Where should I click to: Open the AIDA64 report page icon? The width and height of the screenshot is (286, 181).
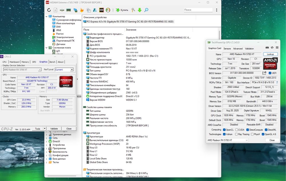[x=55, y=10]
